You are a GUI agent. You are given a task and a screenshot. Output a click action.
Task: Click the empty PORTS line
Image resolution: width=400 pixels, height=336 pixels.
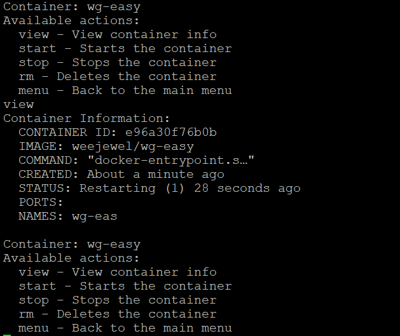point(41,202)
